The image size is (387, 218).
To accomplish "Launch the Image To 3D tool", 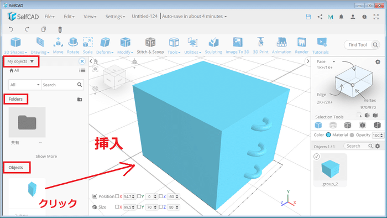I will 237,45.
